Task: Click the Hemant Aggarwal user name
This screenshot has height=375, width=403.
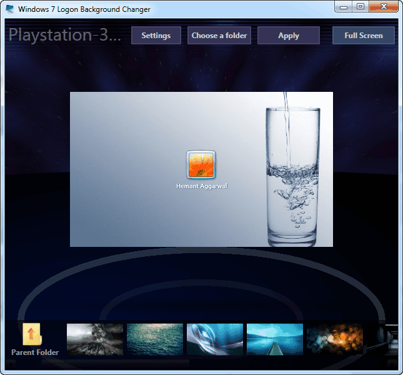Action: pos(201,186)
